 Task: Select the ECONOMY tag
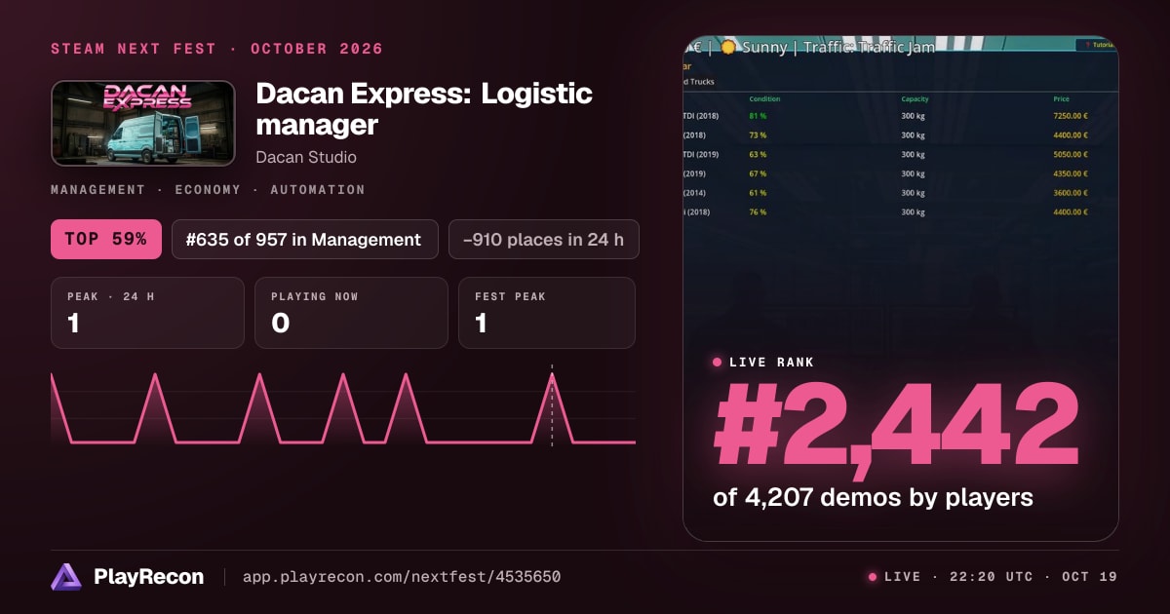click(x=208, y=190)
